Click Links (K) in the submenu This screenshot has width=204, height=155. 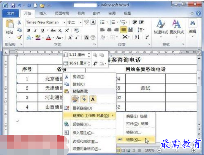136,140
